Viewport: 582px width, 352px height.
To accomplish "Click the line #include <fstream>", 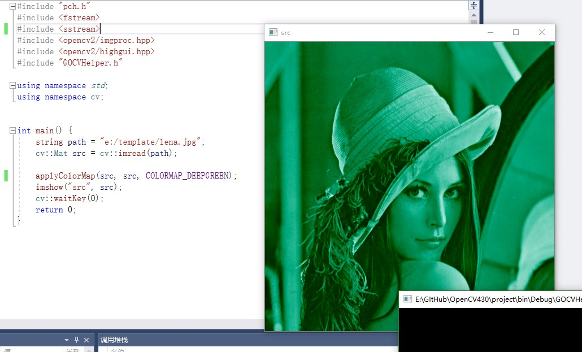I will tap(58, 18).
